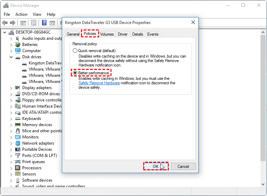
Task: Click the Back arrow in Device Manager toolbar
Action: (5, 23)
